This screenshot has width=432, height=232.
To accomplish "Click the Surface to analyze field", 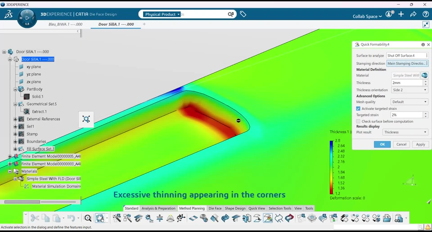I will (407, 56).
